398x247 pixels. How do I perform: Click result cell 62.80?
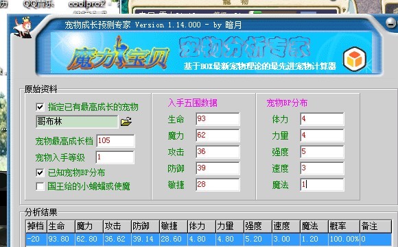89,239
